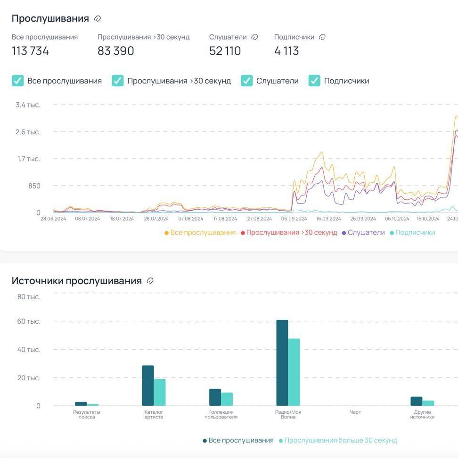Uncheck the Подписчики checkbox
This screenshot has height=458, width=458.
[x=315, y=81]
